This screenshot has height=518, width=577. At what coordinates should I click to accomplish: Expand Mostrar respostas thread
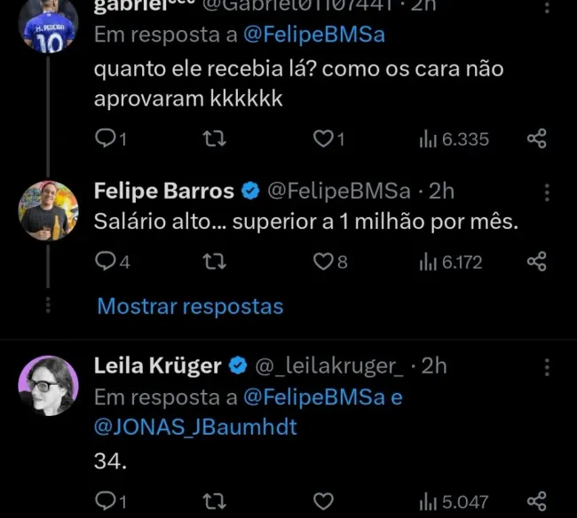(x=190, y=307)
